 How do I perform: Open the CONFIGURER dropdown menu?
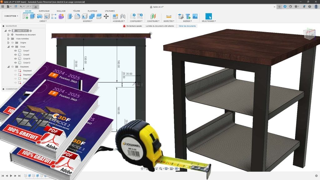(x=136, y=21)
